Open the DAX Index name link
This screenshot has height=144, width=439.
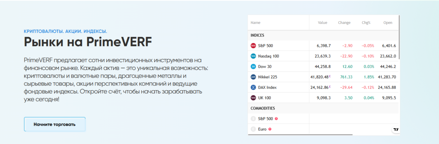[x=267, y=88]
